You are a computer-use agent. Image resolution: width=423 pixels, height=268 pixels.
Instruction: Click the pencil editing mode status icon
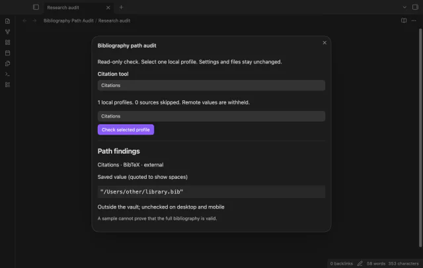[x=360, y=263]
